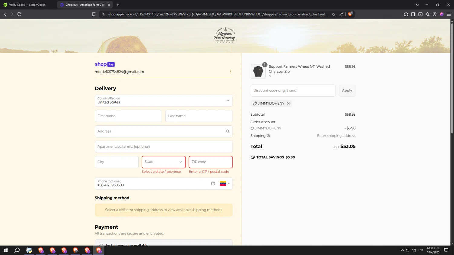Open browser extensions puzzle icon
Image resolution: width=454 pixels, height=255 pixels.
(406, 14)
